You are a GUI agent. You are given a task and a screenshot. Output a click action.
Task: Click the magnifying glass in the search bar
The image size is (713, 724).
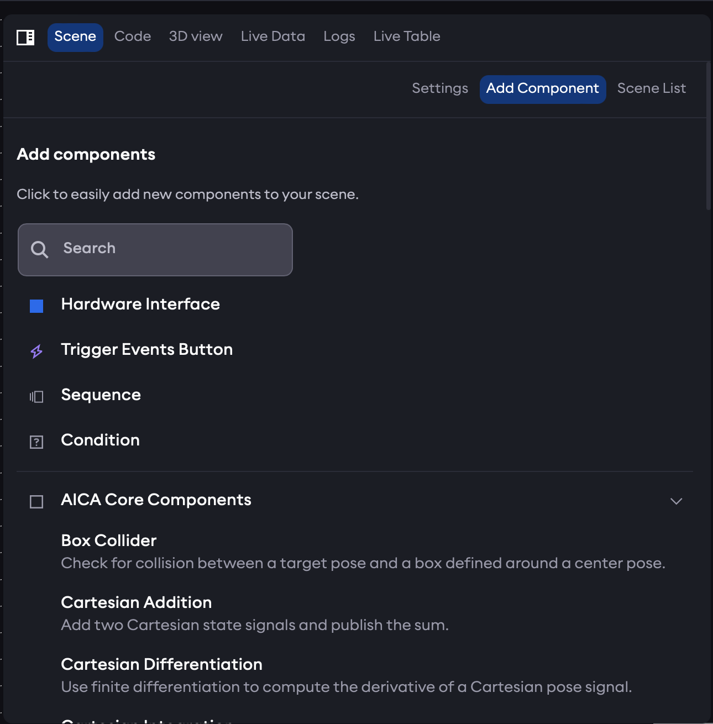click(39, 249)
